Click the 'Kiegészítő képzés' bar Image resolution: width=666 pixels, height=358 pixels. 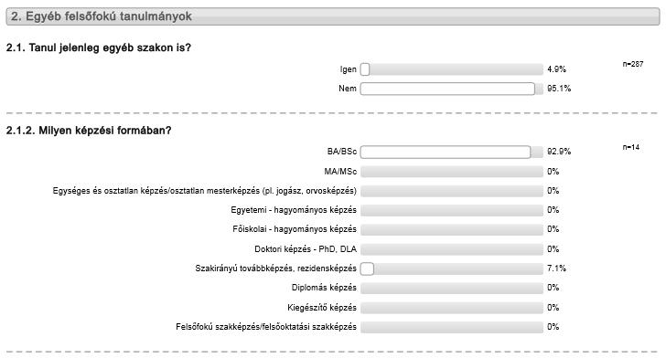click(x=452, y=308)
